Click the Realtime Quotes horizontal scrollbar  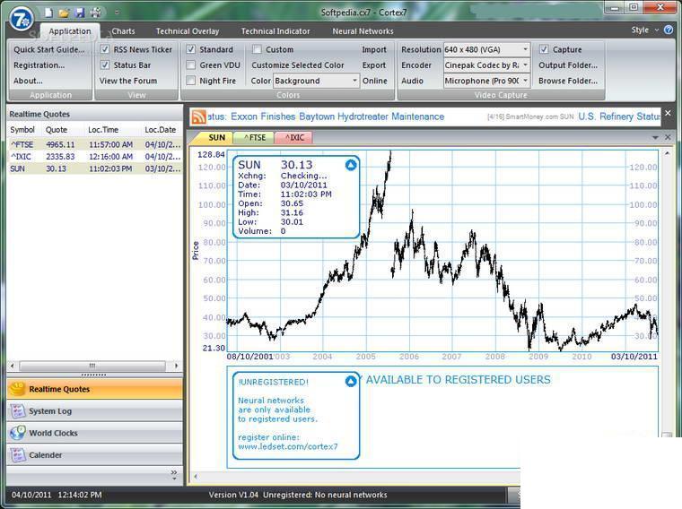94,366
